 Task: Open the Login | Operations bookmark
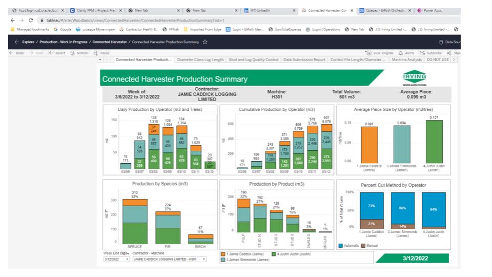tap(323, 29)
